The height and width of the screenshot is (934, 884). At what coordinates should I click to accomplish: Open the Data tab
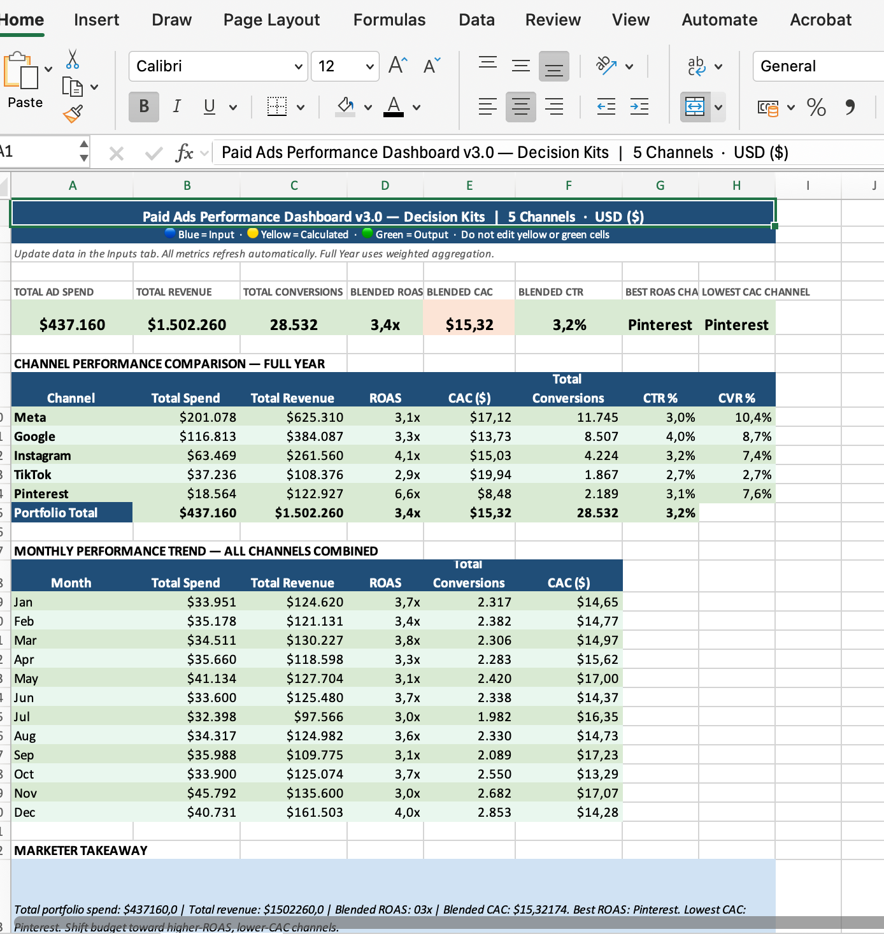pos(476,20)
